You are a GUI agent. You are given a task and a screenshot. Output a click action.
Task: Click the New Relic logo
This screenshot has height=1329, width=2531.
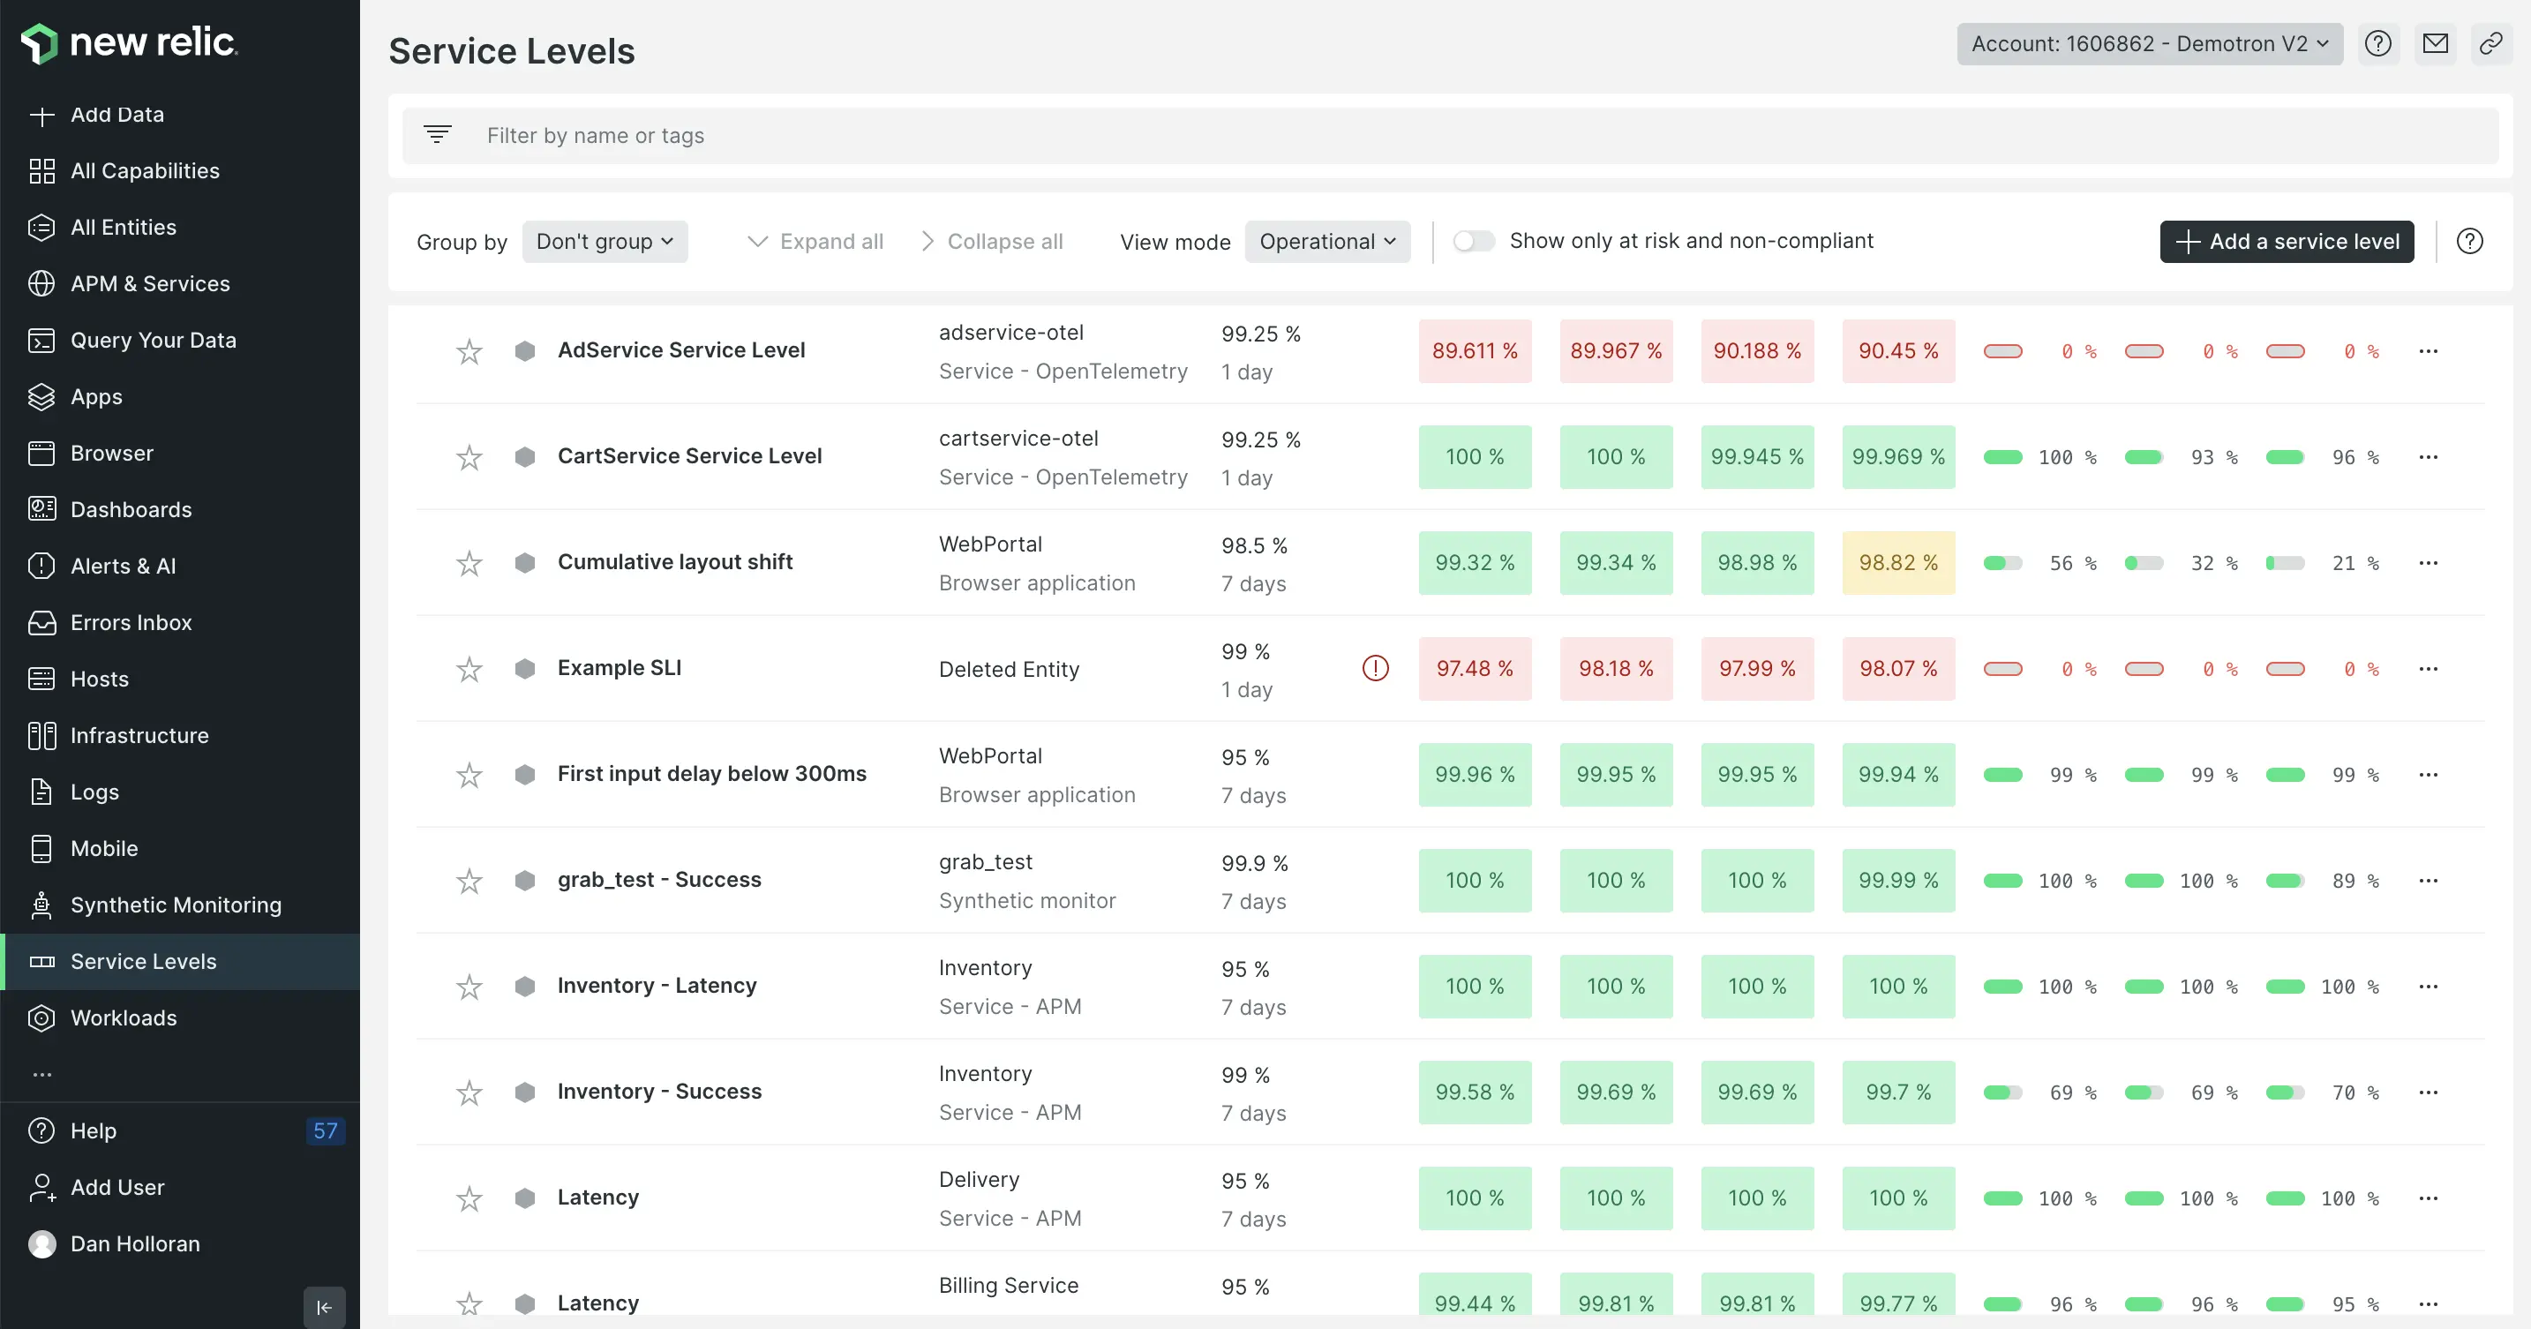[x=128, y=42]
